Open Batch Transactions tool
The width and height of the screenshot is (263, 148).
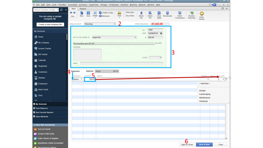tap(180, 15)
